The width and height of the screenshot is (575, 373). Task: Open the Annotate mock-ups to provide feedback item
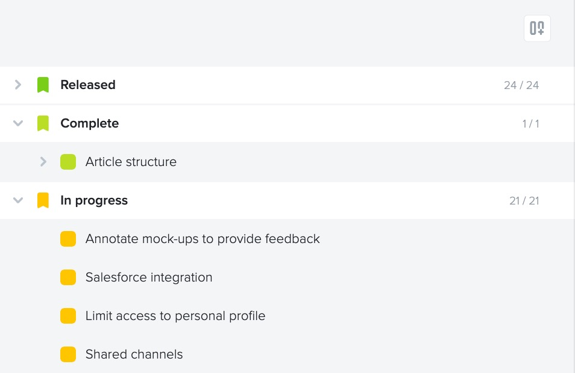(x=203, y=239)
